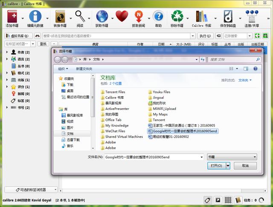Expand the 作者 tree node
273x207 pixels.
[x=7, y=52]
